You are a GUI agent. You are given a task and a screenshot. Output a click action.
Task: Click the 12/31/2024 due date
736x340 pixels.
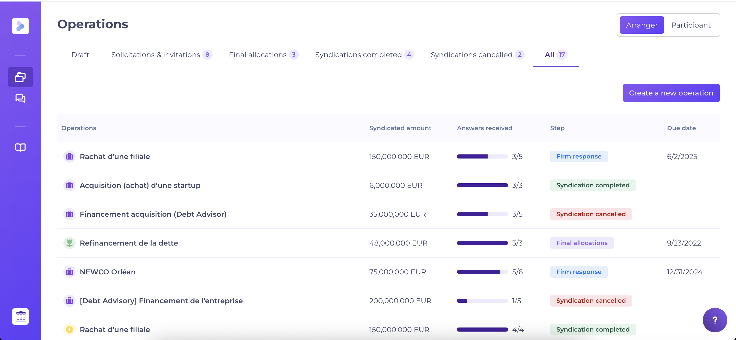685,272
